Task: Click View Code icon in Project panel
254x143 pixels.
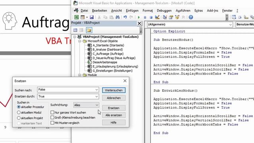Action: [75, 30]
